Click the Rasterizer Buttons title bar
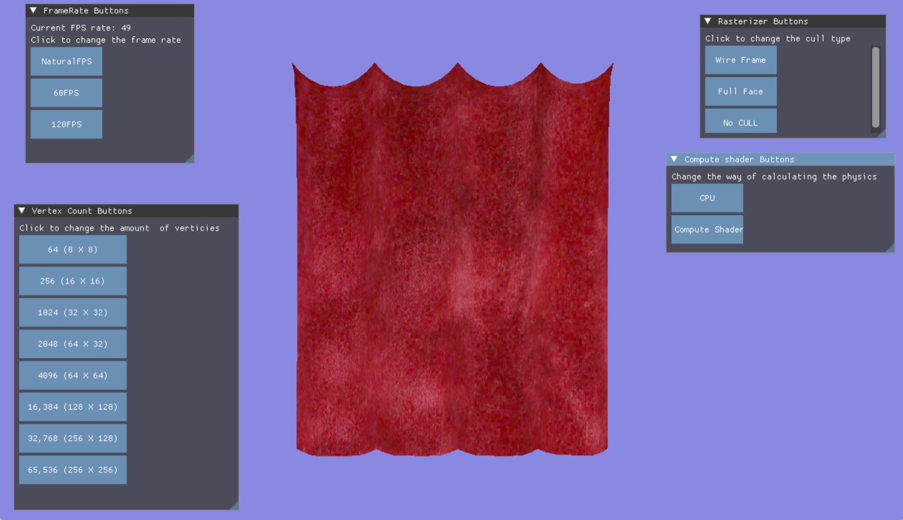903x520 pixels. pyautogui.click(x=793, y=21)
